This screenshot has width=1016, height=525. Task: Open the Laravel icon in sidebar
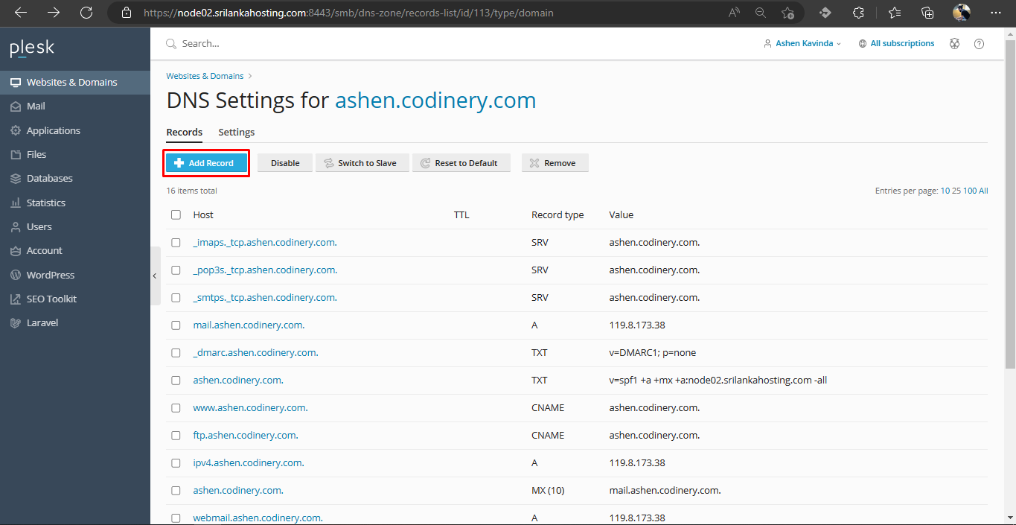point(15,323)
